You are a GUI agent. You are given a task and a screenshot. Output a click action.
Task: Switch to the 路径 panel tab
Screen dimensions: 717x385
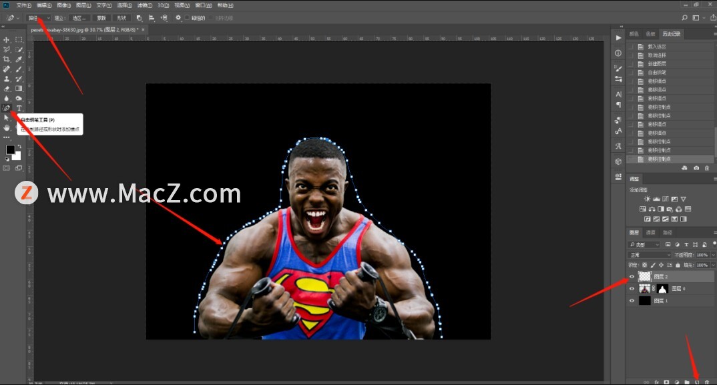pos(668,233)
